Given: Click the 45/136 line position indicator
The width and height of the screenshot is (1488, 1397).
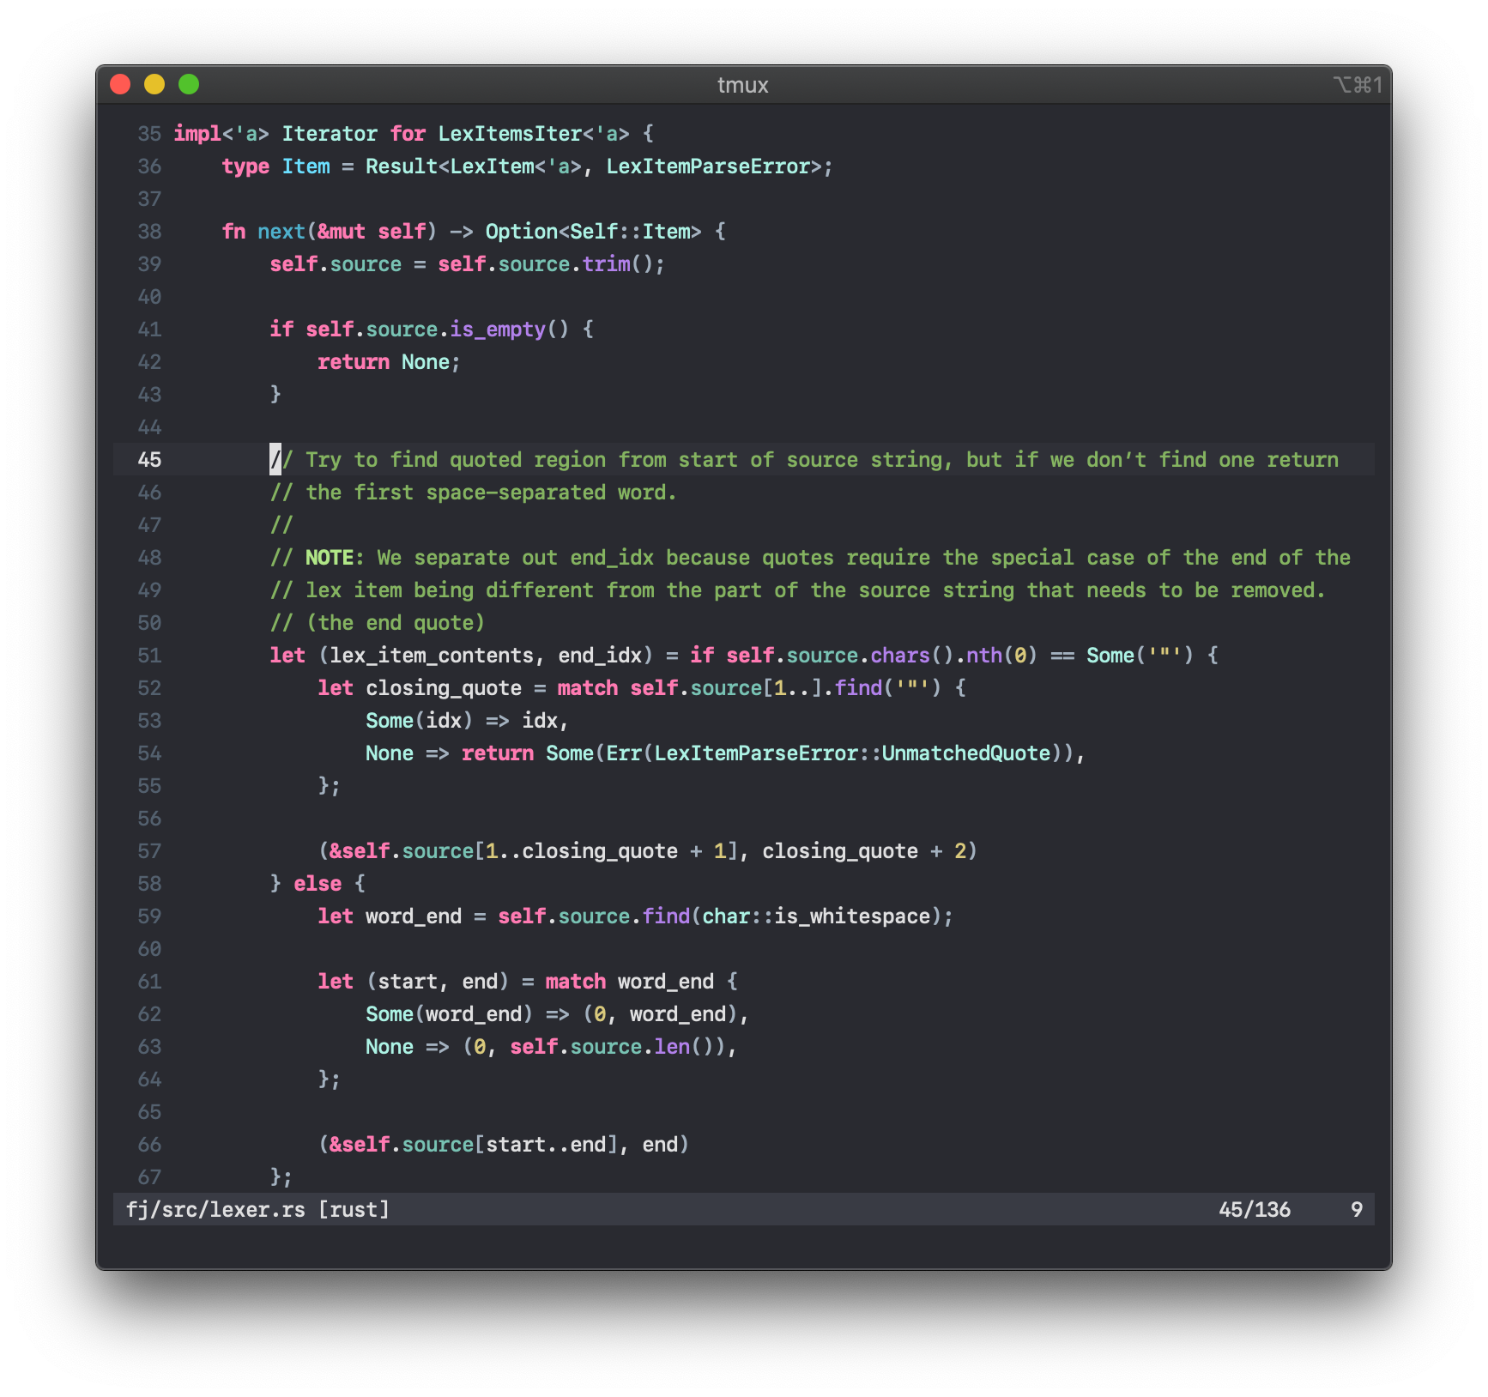Looking at the screenshot, I should tap(1254, 1210).
